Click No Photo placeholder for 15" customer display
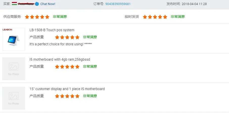Screen dimensions: 229x113 point(14,98)
